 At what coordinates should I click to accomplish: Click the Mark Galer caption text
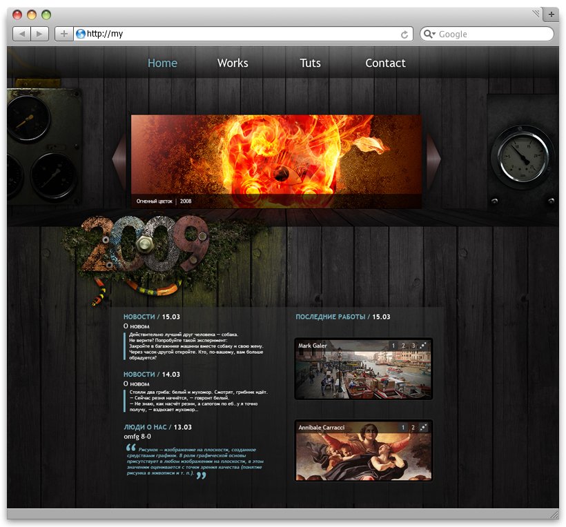click(x=313, y=346)
